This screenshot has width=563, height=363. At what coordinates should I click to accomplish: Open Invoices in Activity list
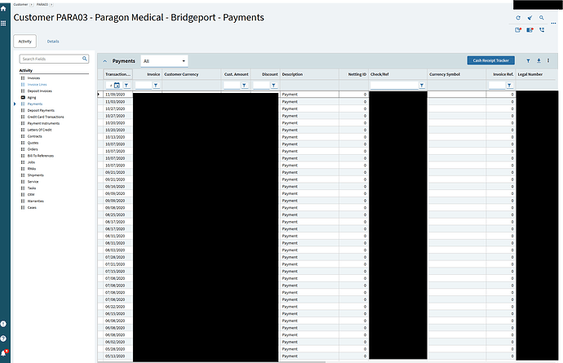[x=33, y=78]
